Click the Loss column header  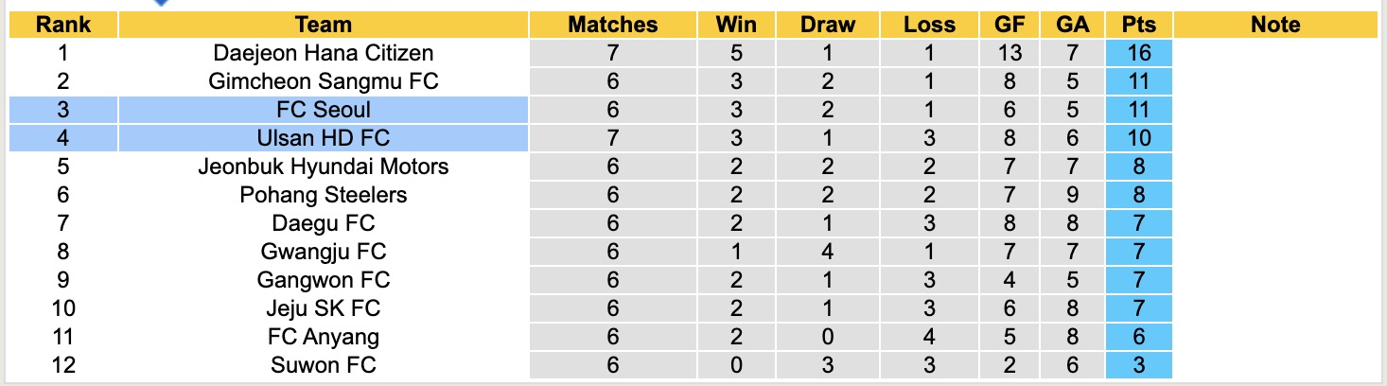929,25
